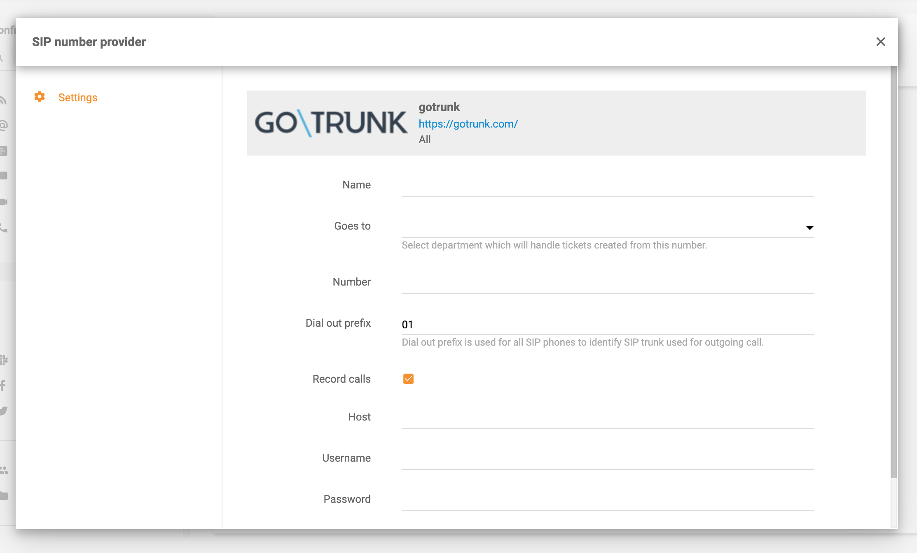Open the contacts icon near the bottom sidebar

[5, 469]
